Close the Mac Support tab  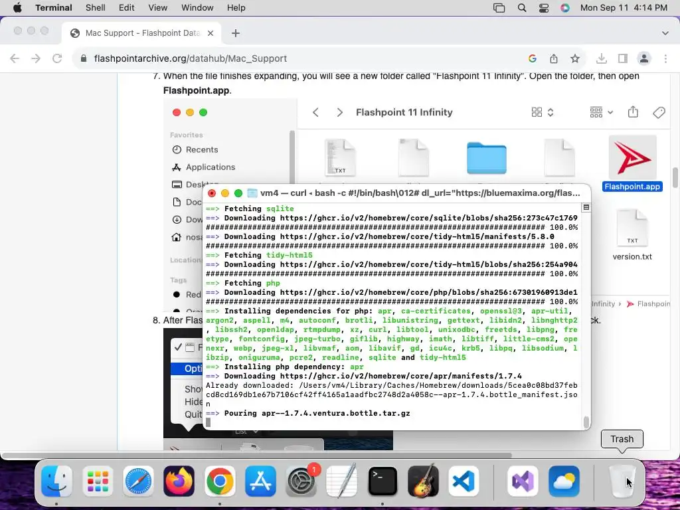point(211,33)
